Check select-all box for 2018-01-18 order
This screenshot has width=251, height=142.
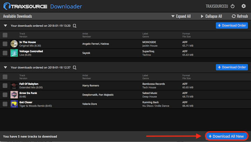5,77
